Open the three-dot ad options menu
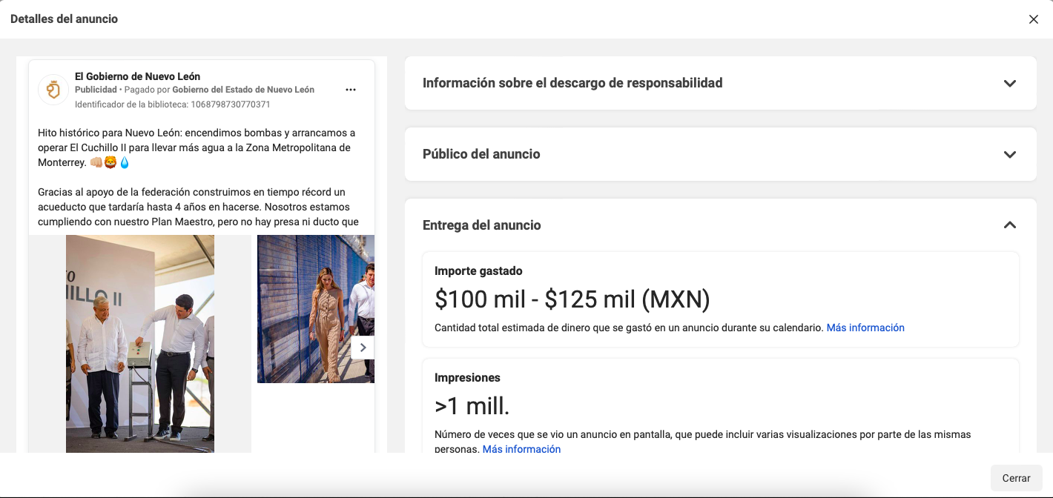 [351, 90]
